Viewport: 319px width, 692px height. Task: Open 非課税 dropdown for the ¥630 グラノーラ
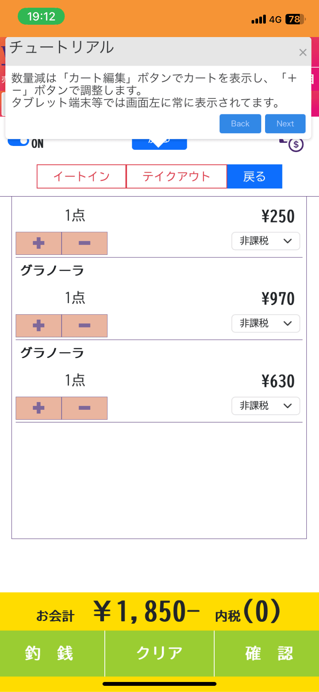[x=265, y=406]
